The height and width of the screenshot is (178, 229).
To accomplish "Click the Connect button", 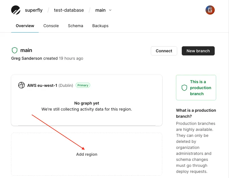I will [x=164, y=51].
